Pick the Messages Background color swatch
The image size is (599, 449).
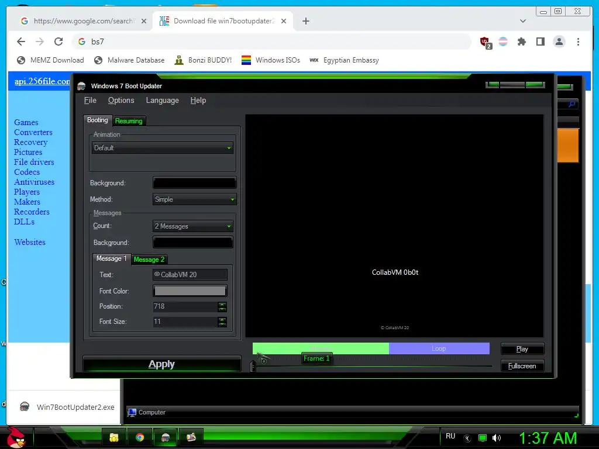coord(193,243)
